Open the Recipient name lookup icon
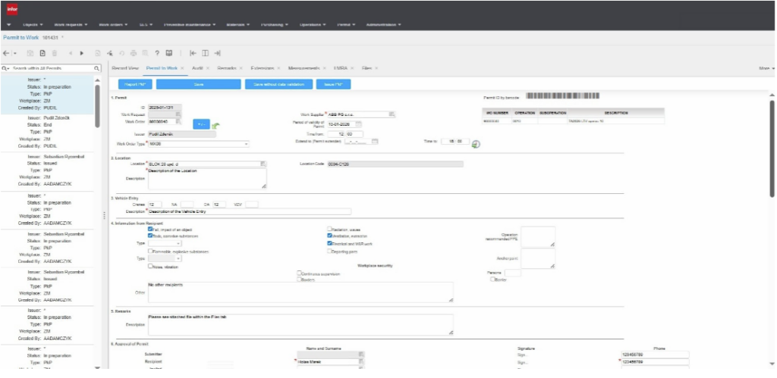Screen dimensions: 777x378 click(362, 361)
